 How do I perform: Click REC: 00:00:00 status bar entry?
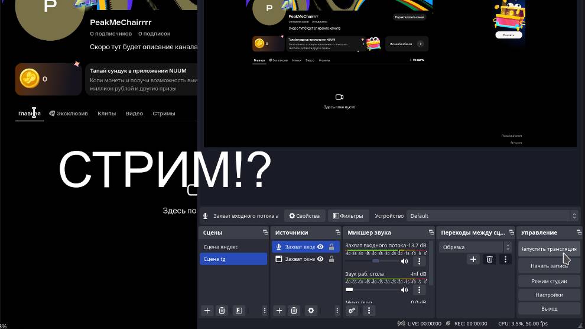click(466, 324)
